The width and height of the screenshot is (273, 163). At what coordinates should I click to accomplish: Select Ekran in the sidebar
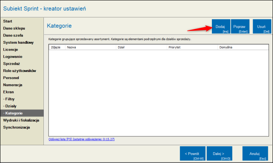point(22,92)
